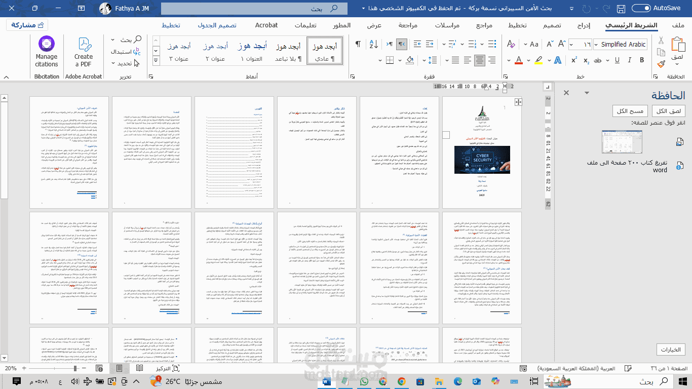
Task: Toggle left-to-right text direction
Action: click(390, 44)
